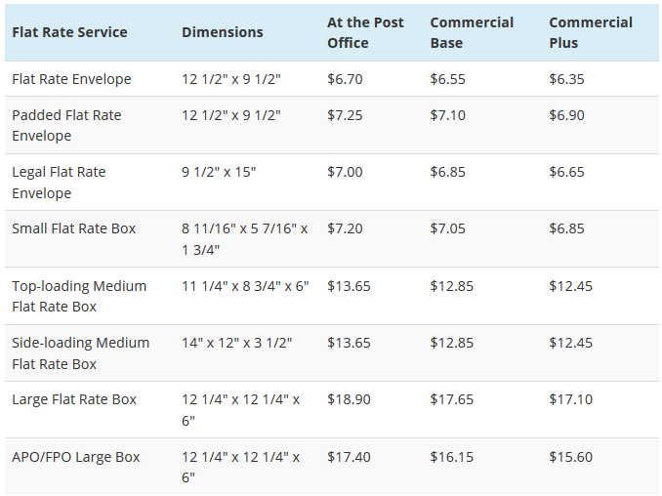Click the $7.10 Commercial Base price
The width and height of the screenshot is (662, 496).
[x=447, y=115]
